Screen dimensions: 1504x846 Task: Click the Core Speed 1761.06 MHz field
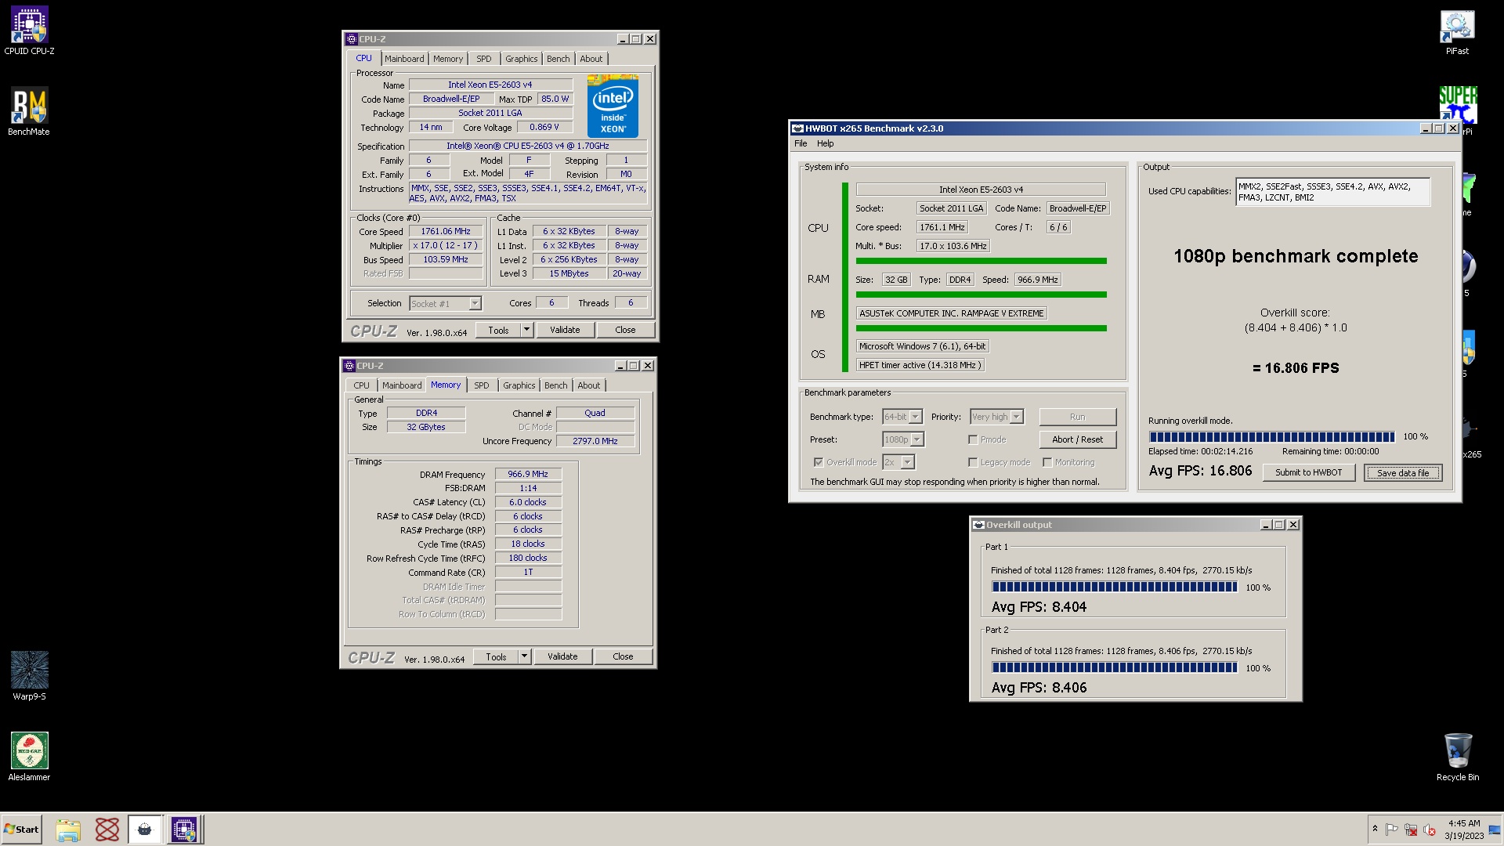[446, 232]
